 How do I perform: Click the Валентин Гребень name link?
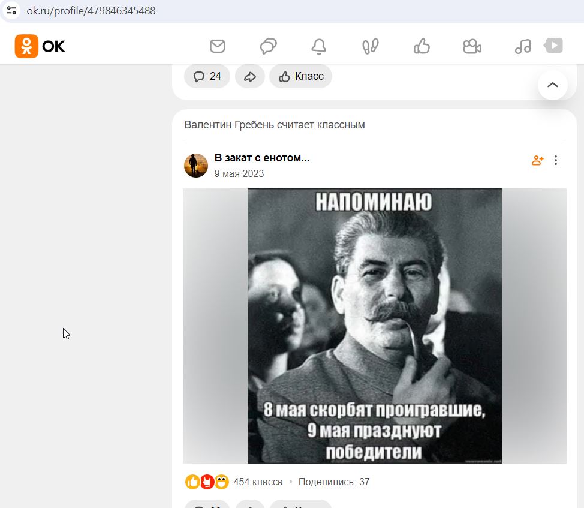pyautogui.click(x=229, y=125)
